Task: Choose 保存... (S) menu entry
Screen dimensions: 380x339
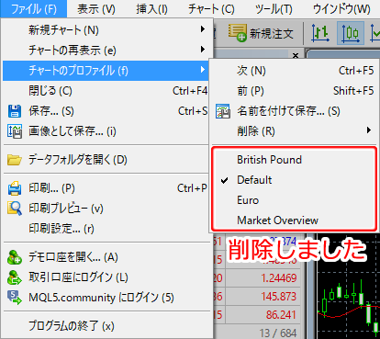Action: 106,111
